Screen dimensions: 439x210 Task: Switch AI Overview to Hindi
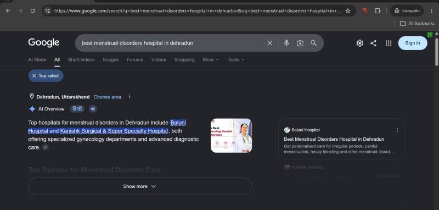coord(77,109)
